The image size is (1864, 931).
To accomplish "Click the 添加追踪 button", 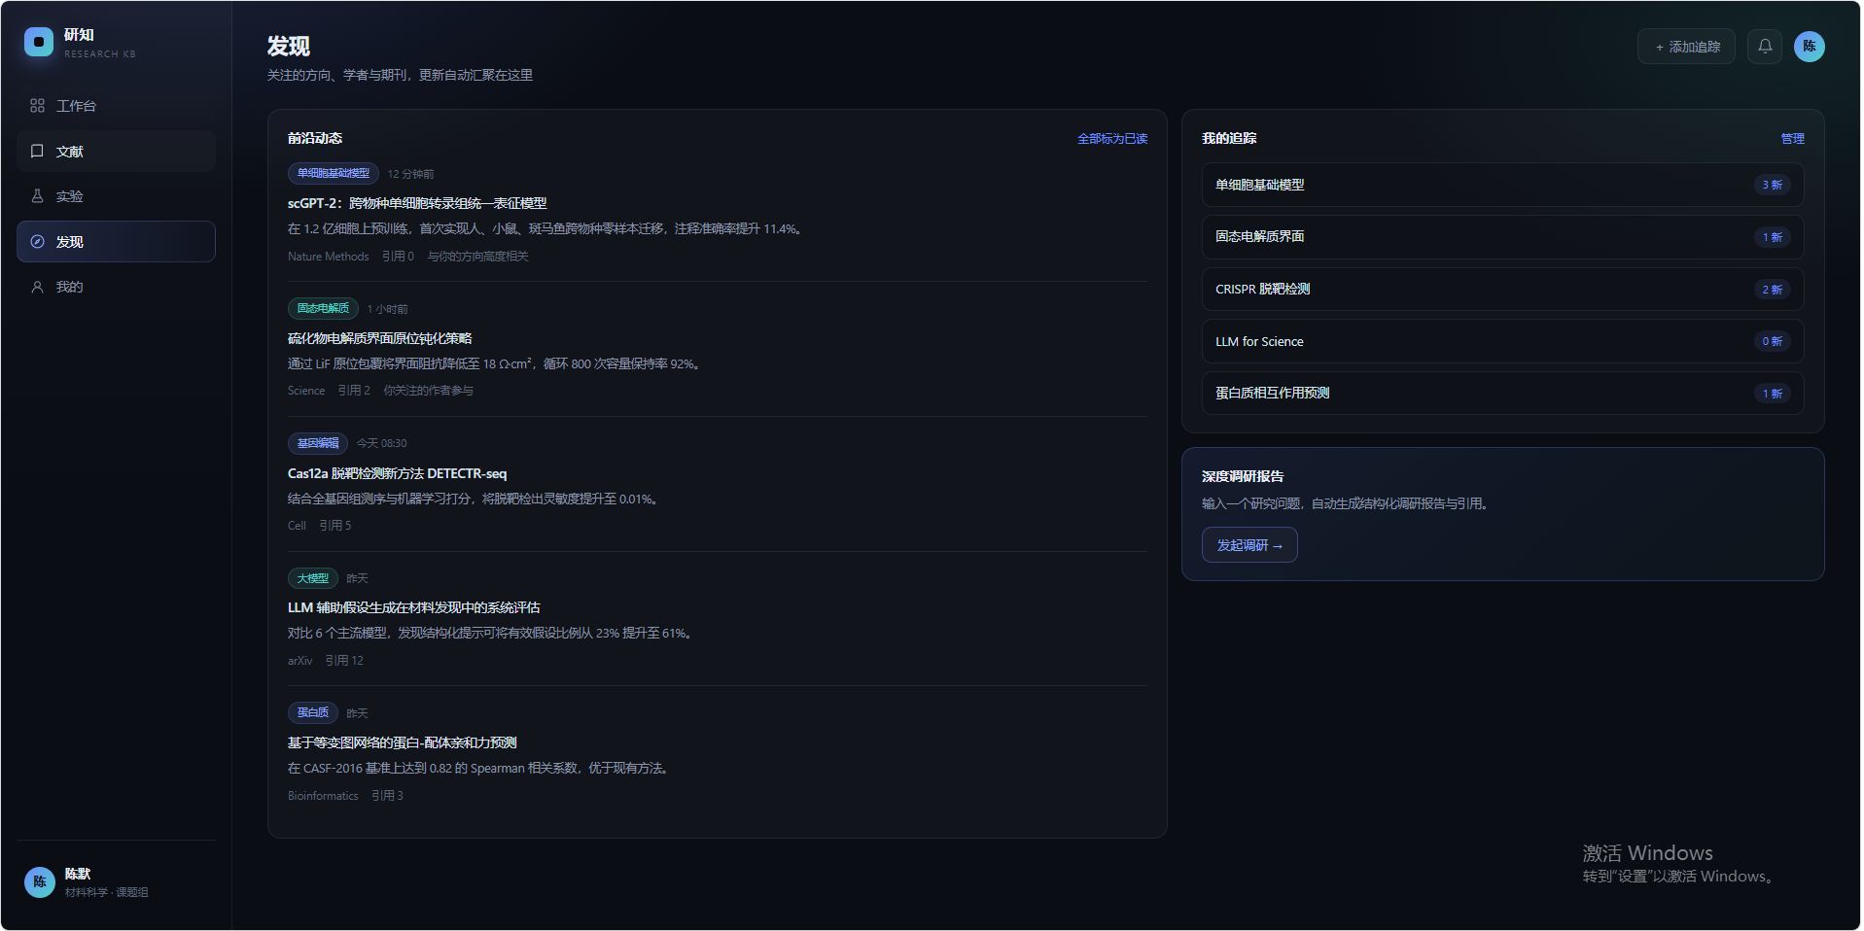I will (1686, 46).
